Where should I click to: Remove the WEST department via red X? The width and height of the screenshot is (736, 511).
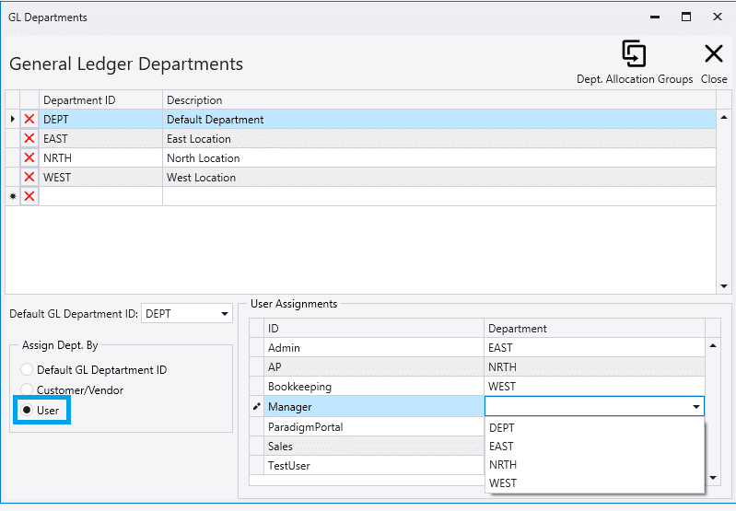[x=29, y=178]
